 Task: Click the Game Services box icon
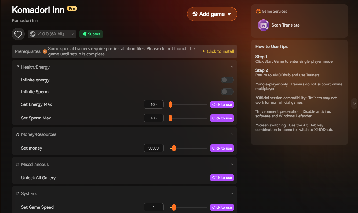[258, 11]
